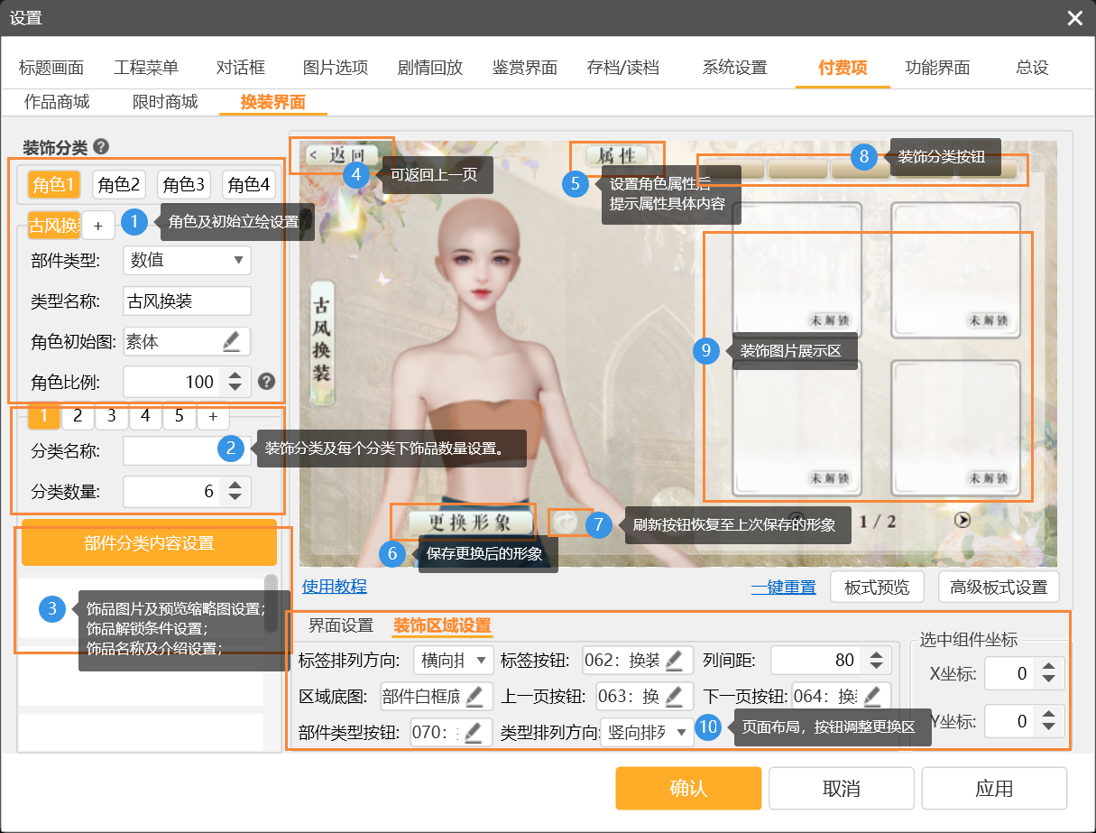Click the 类型名称 input field
This screenshot has width=1096, height=833.
[187, 301]
